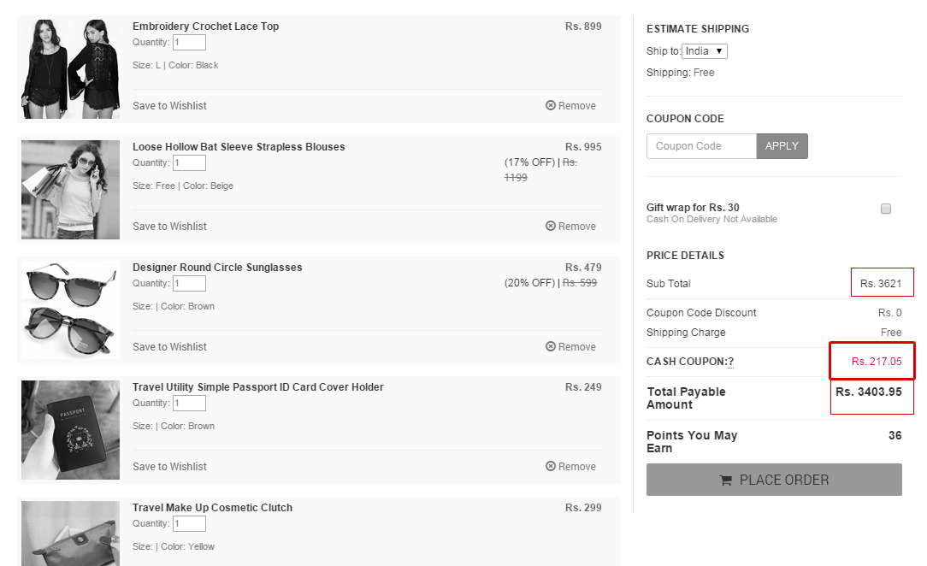Save Embroidery Crochet Lace Top to Wishlist
927x566 pixels.
point(169,106)
